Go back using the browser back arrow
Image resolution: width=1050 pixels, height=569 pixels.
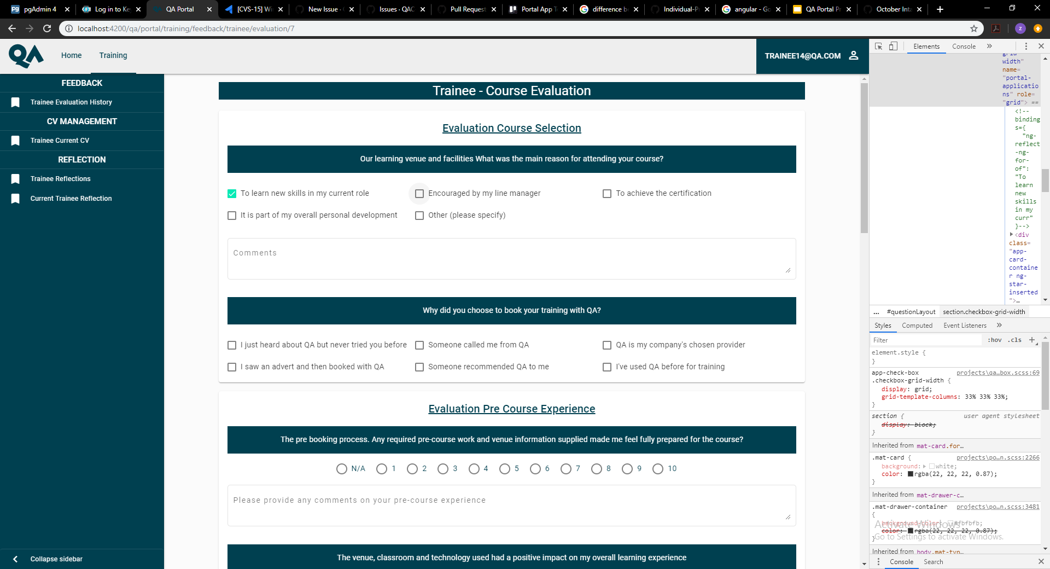[12, 28]
